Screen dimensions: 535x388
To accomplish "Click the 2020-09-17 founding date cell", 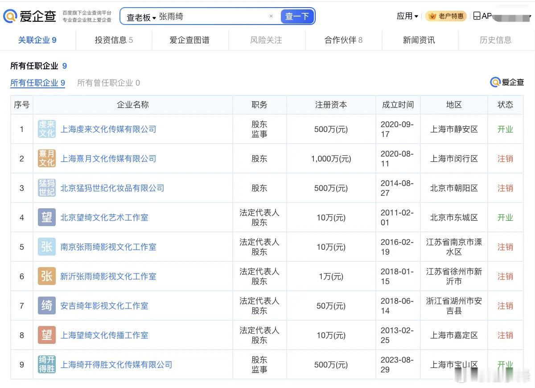I will coord(397,129).
